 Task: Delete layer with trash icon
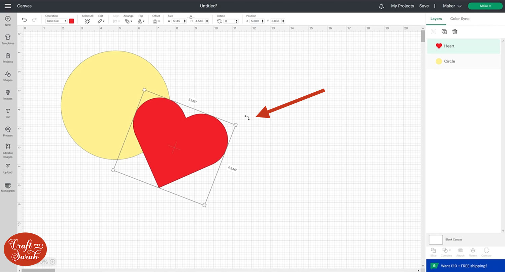coord(454,32)
